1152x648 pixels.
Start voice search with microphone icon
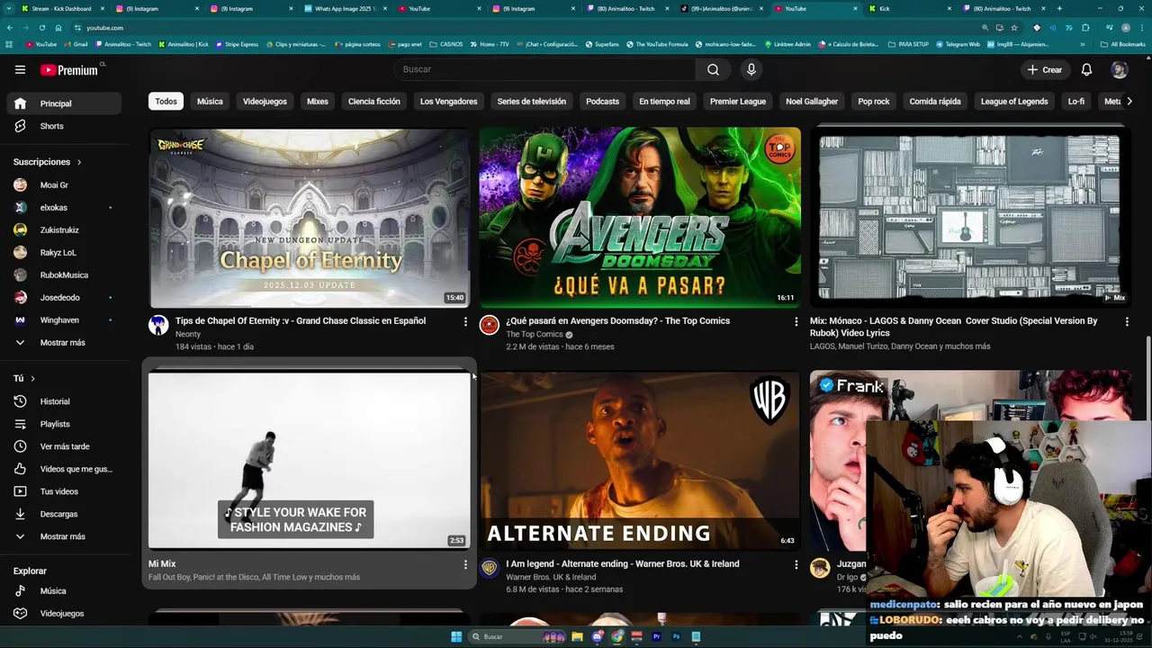(751, 69)
